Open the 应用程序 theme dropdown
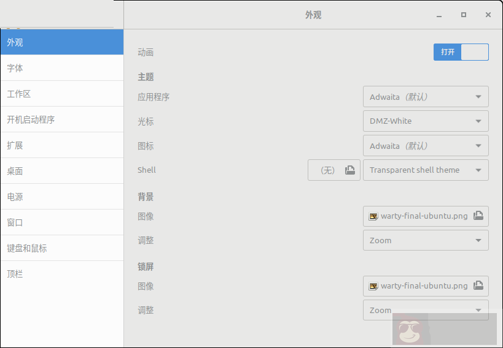 tap(426, 97)
